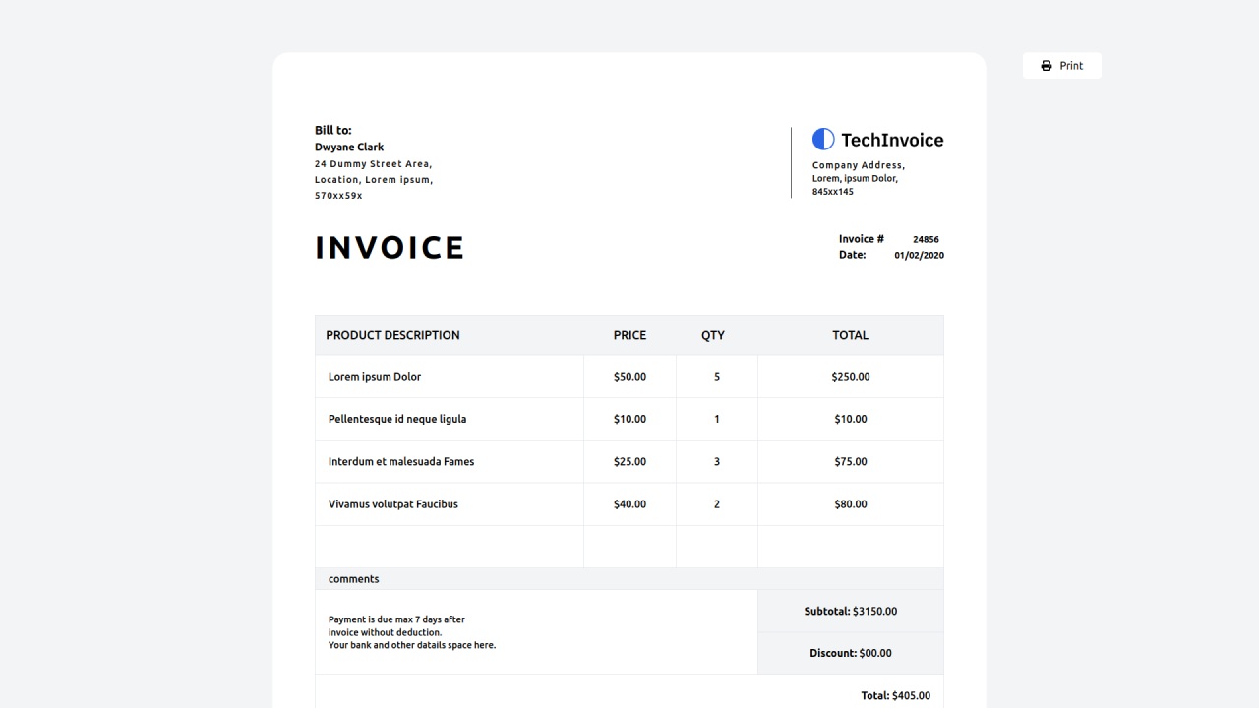
Task: Click the PRICE column header
Action: (x=629, y=335)
